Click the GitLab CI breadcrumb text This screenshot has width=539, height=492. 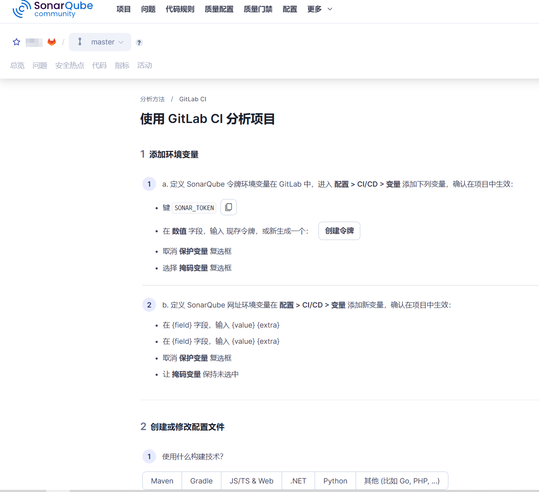coord(193,99)
